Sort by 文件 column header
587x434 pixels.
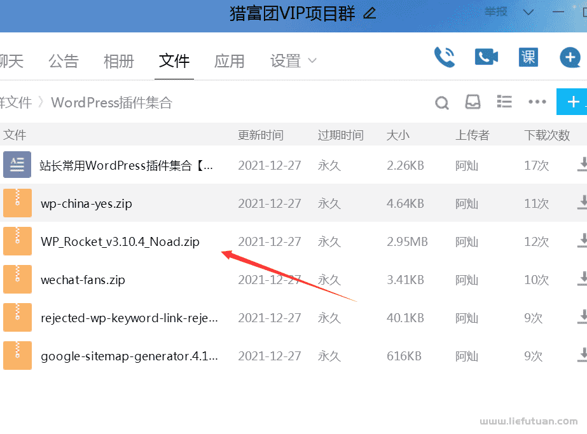point(15,135)
